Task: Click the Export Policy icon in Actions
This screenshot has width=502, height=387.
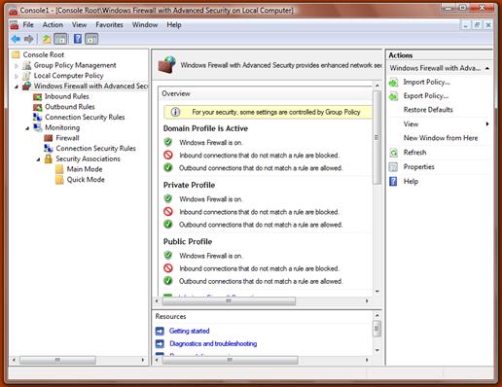Action: 394,96
